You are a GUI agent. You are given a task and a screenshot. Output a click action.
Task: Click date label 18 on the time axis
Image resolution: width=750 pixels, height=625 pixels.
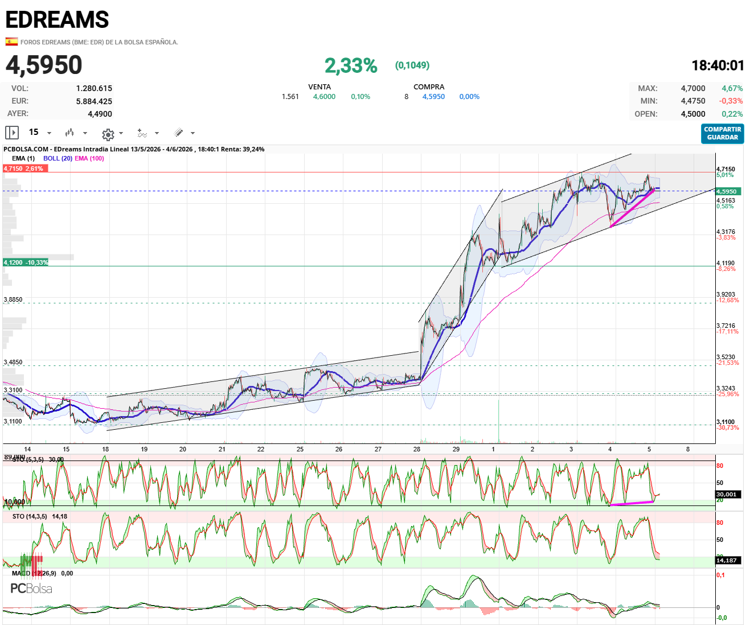(105, 449)
